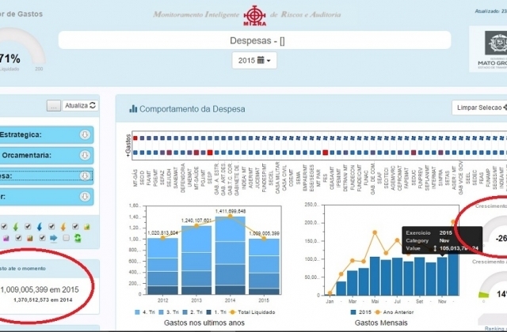Expand the Orcamentaria filter panel

tap(46, 155)
